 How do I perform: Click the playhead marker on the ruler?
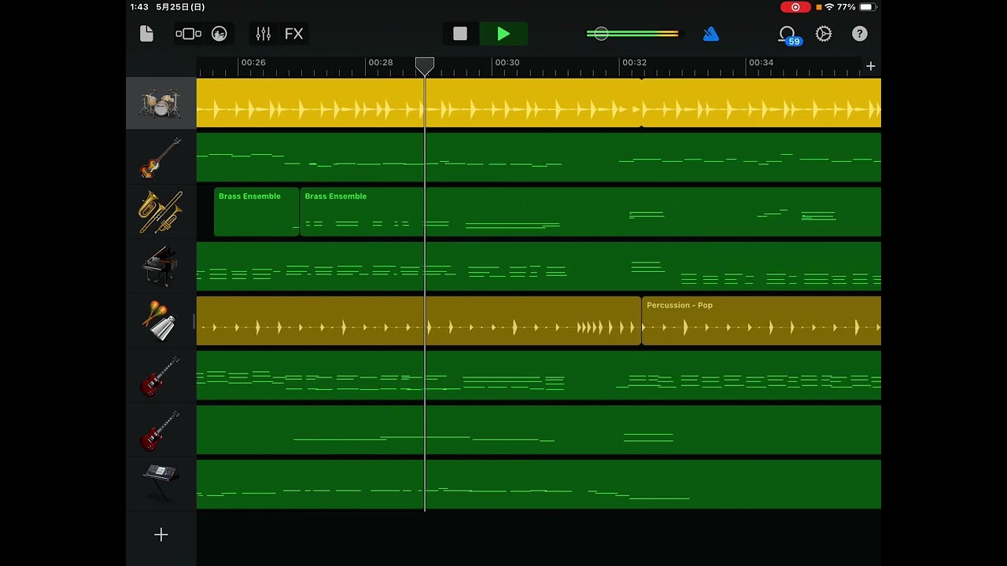425,65
